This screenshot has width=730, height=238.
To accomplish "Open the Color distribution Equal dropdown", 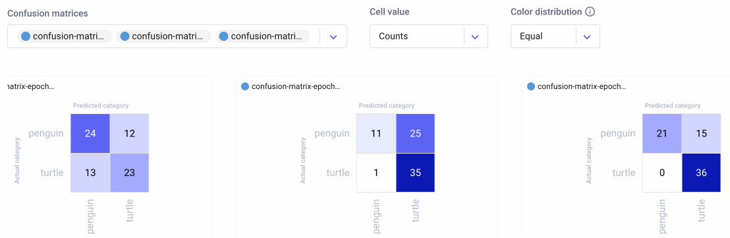I will coord(555,36).
